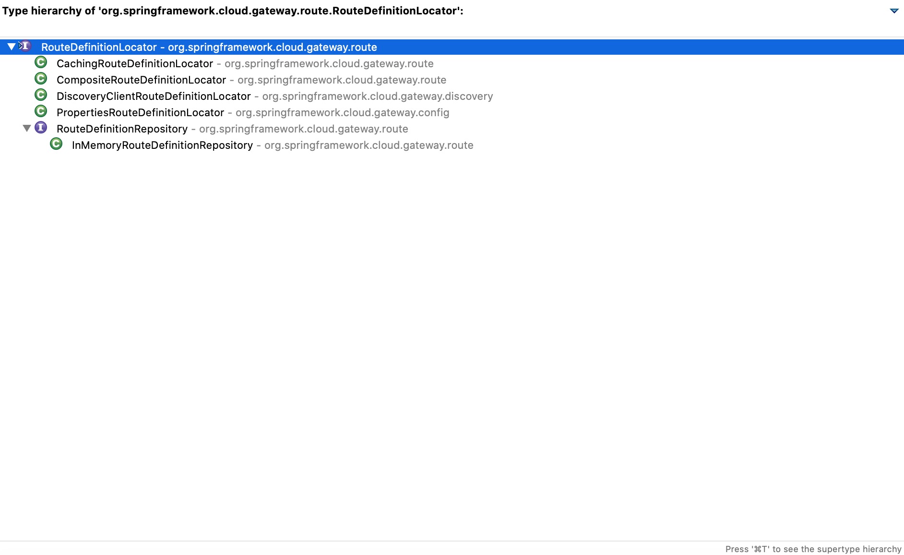Select CompositeRouteDefinitionLocator in the hierarchy
Viewport: 904px width, 555px height.
pos(141,80)
